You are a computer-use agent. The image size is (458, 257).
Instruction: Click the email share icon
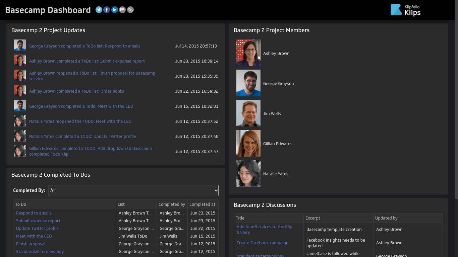pos(122,10)
